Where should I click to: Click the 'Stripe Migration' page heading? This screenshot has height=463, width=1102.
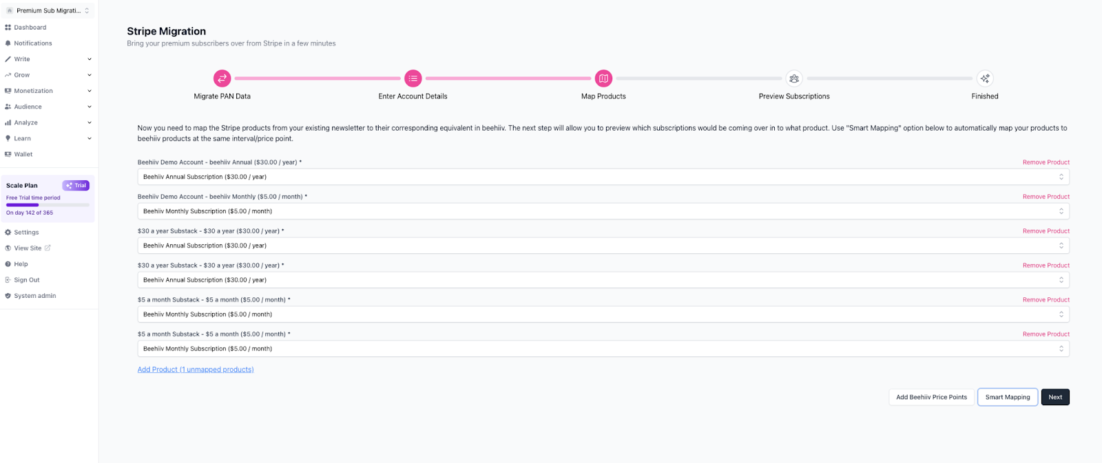(x=166, y=32)
